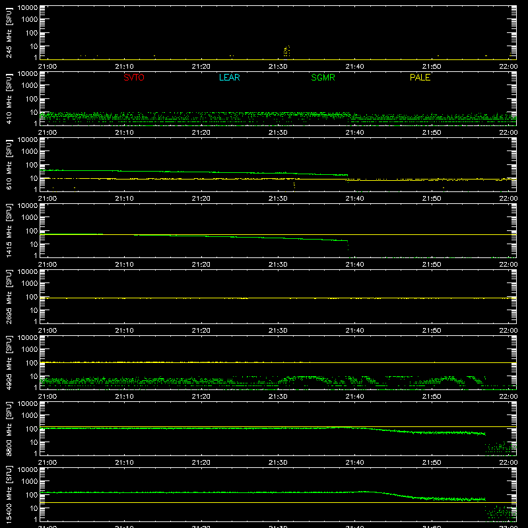Select the 8800 MHz [SFU] axis label
The image size is (528, 528).
tap(9, 428)
